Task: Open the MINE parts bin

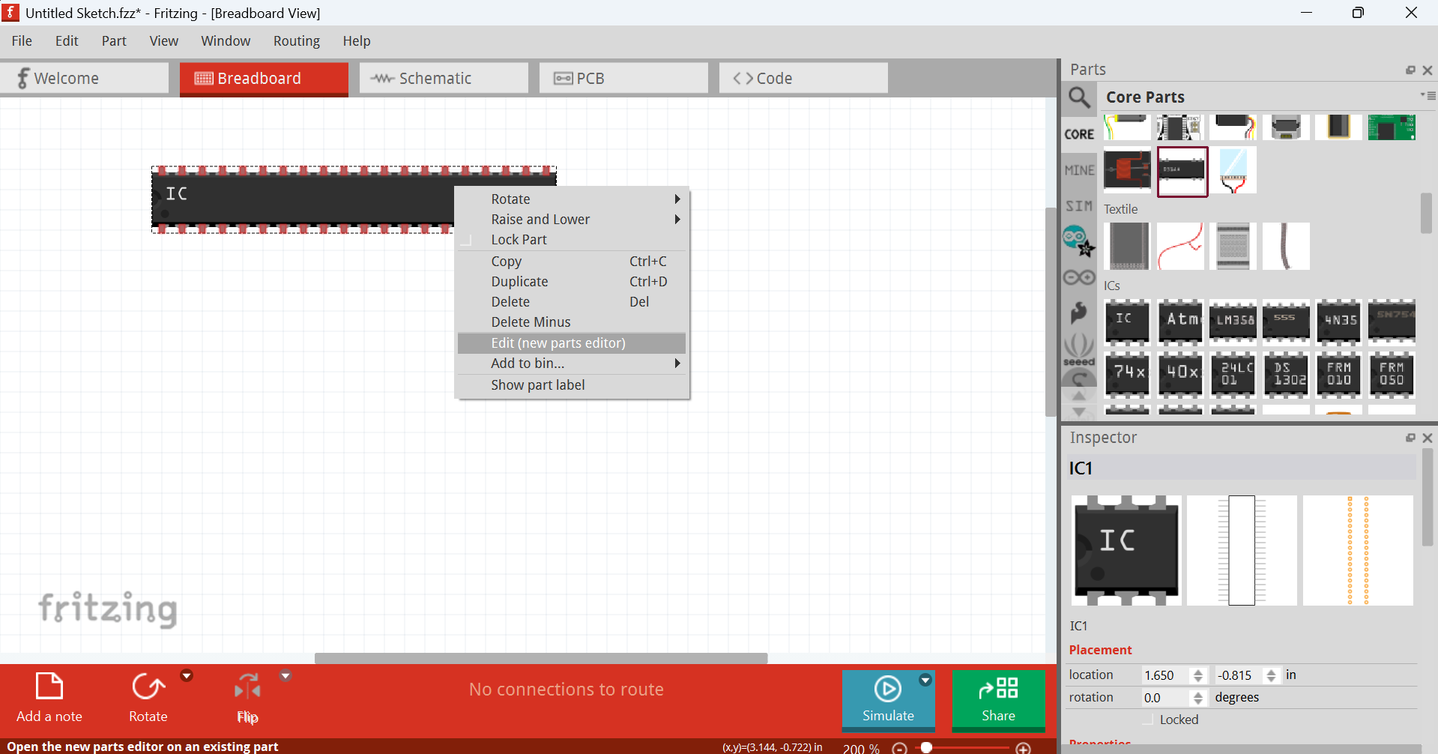Action: point(1079,170)
